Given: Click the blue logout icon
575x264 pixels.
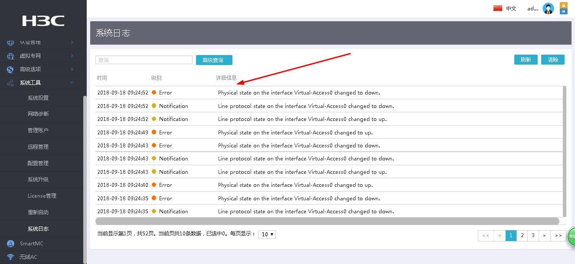Looking at the screenshot, I should [564, 12].
